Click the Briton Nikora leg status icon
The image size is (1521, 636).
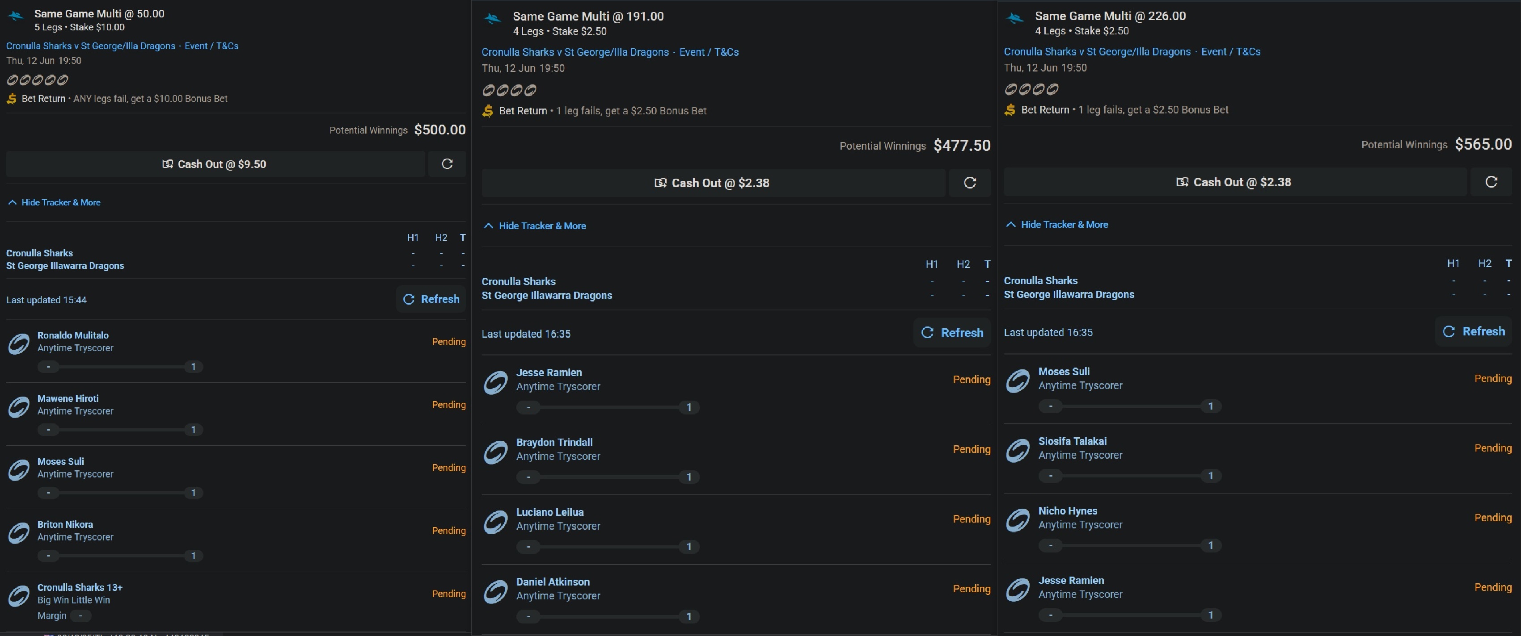pyautogui.click(x=19, y=533)
